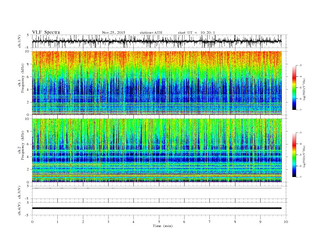Click the ch.1 voltage waveform trace

click(x=157, y=41)
